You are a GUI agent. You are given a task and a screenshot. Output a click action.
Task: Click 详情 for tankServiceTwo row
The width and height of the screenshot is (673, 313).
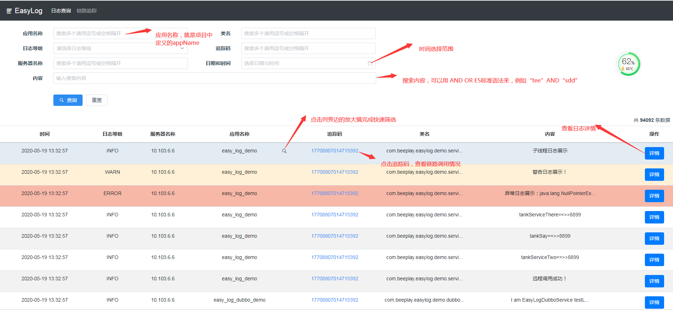pos(654,260)
